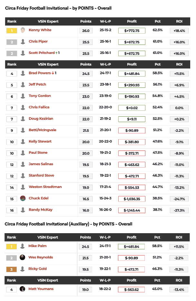
Task: Click Wes Reynolds' avatar photo
Action: (x=22, y=257)
